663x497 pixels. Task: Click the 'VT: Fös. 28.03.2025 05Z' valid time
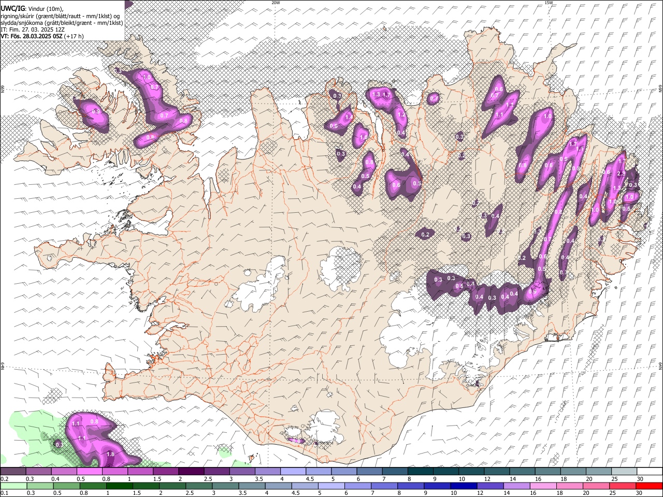(x=32, y=36)
